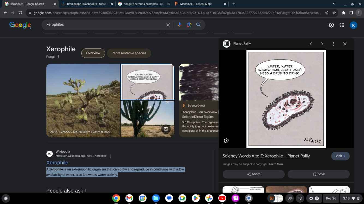364x204 pixels.
Task: Open Gmail from the shelf
Action: 129,198
